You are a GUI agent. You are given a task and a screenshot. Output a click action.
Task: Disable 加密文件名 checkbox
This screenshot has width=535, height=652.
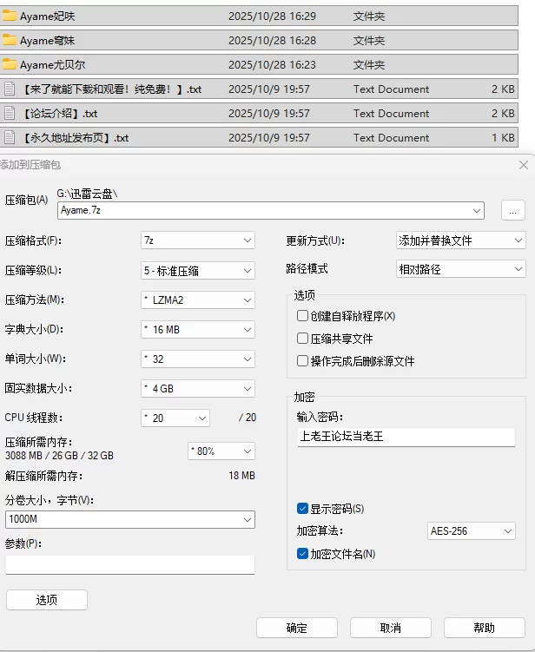coord(303,554)
